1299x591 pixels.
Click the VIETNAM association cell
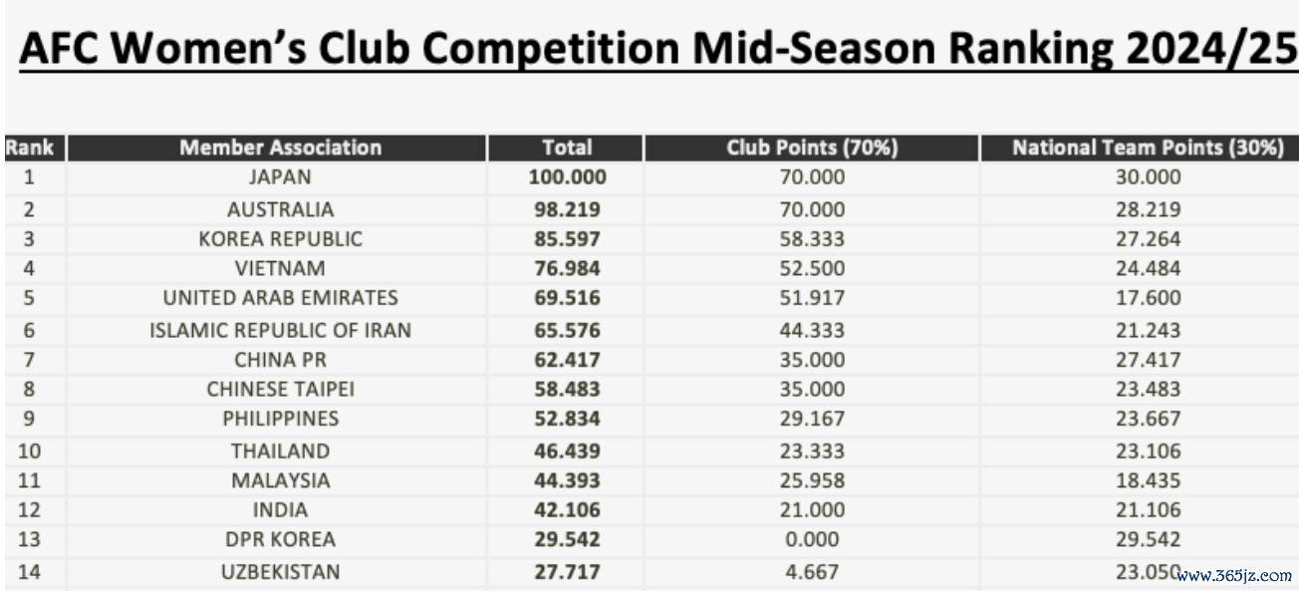coord(280,269)
